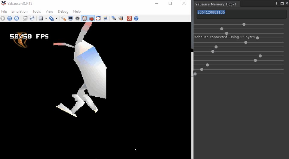
Task: Close the Yabause v0.9.15 window
Action: coord(184,3)
